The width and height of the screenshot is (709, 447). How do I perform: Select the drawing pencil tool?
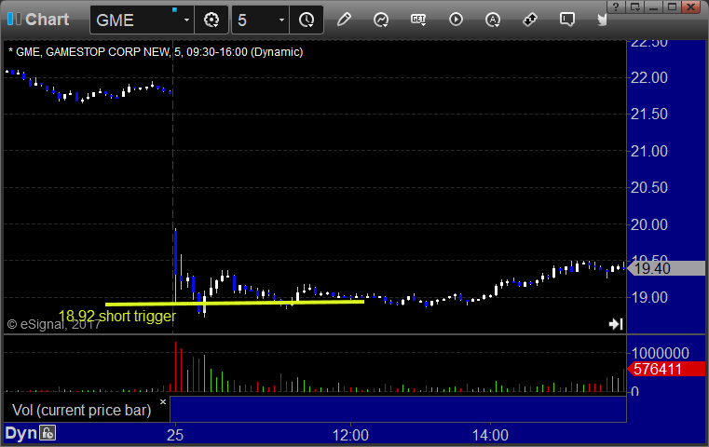point(344,20)
